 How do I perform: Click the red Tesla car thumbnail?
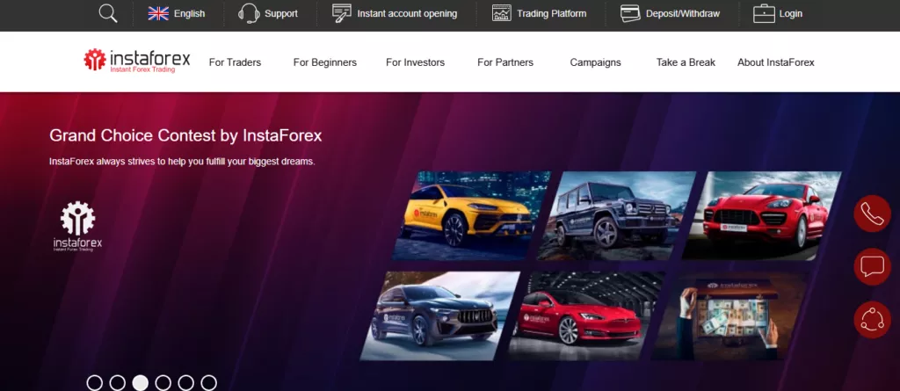[x=586, y=315]
